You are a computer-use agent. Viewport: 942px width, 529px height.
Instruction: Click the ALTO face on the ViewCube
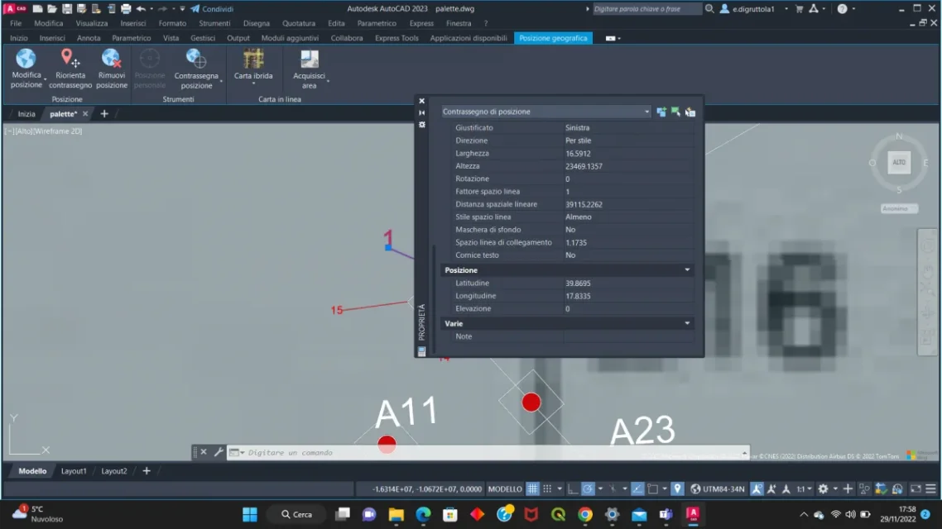(x=899, y=163)
